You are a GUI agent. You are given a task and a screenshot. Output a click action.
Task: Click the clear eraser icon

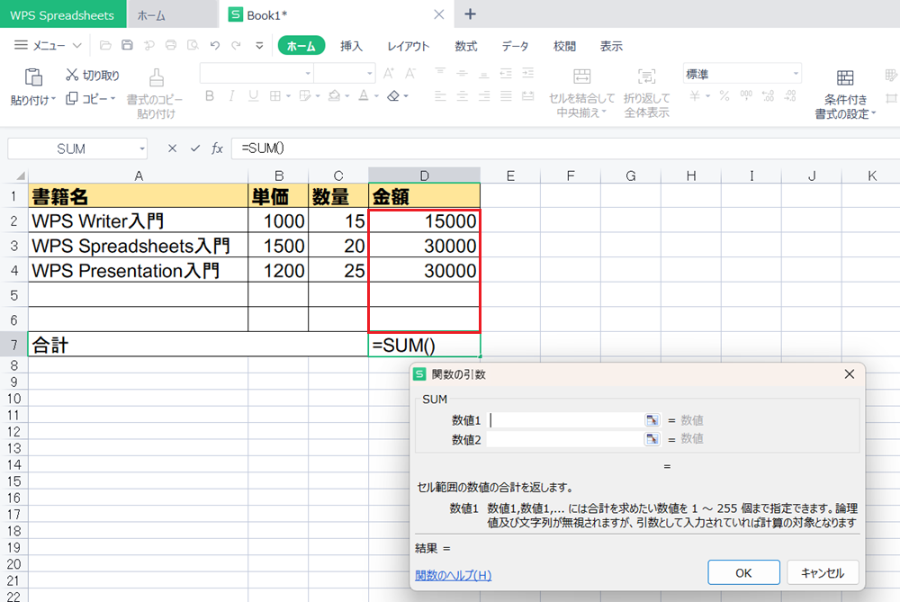point(393,96)
